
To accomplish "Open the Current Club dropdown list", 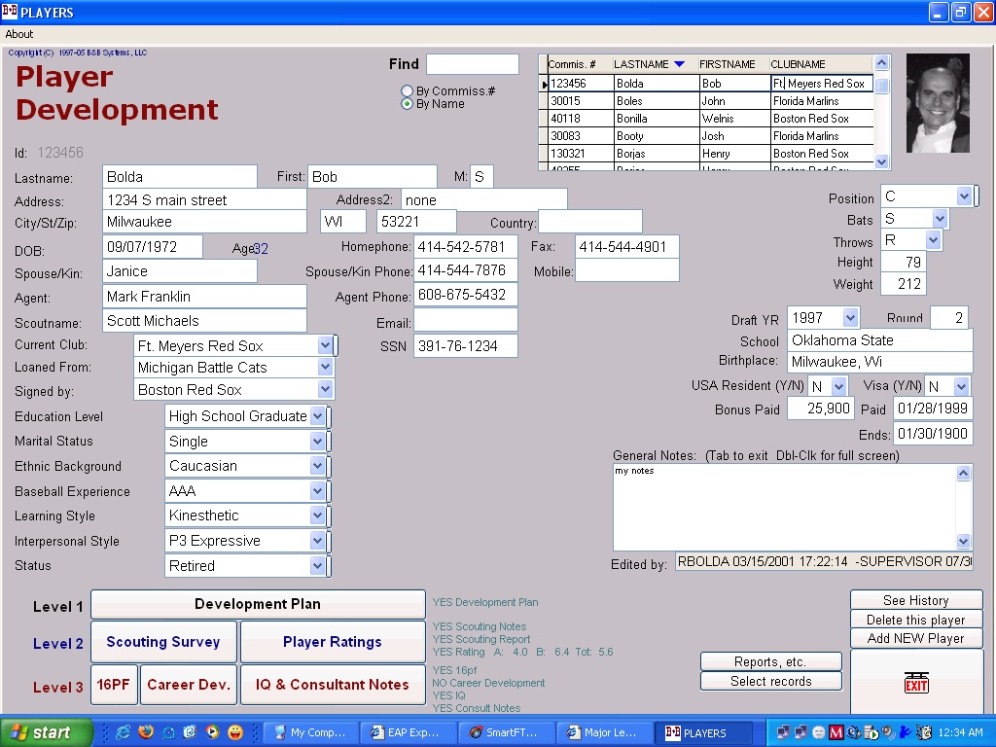I will point(325,345).
